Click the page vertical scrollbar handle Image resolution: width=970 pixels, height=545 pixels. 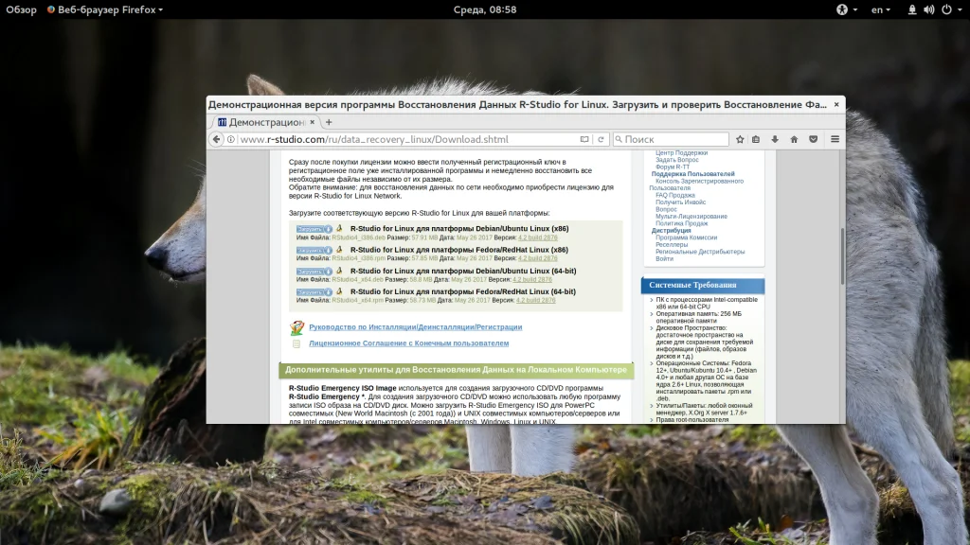(842, 256)
